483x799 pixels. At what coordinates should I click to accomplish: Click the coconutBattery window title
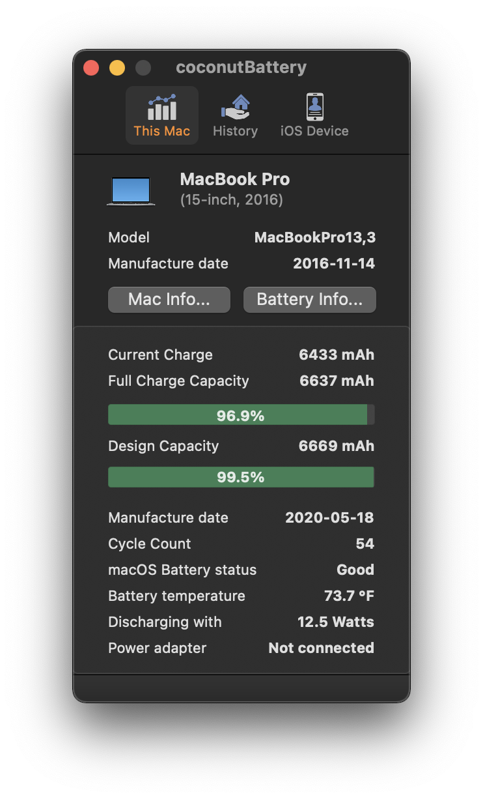pos(241,67)
